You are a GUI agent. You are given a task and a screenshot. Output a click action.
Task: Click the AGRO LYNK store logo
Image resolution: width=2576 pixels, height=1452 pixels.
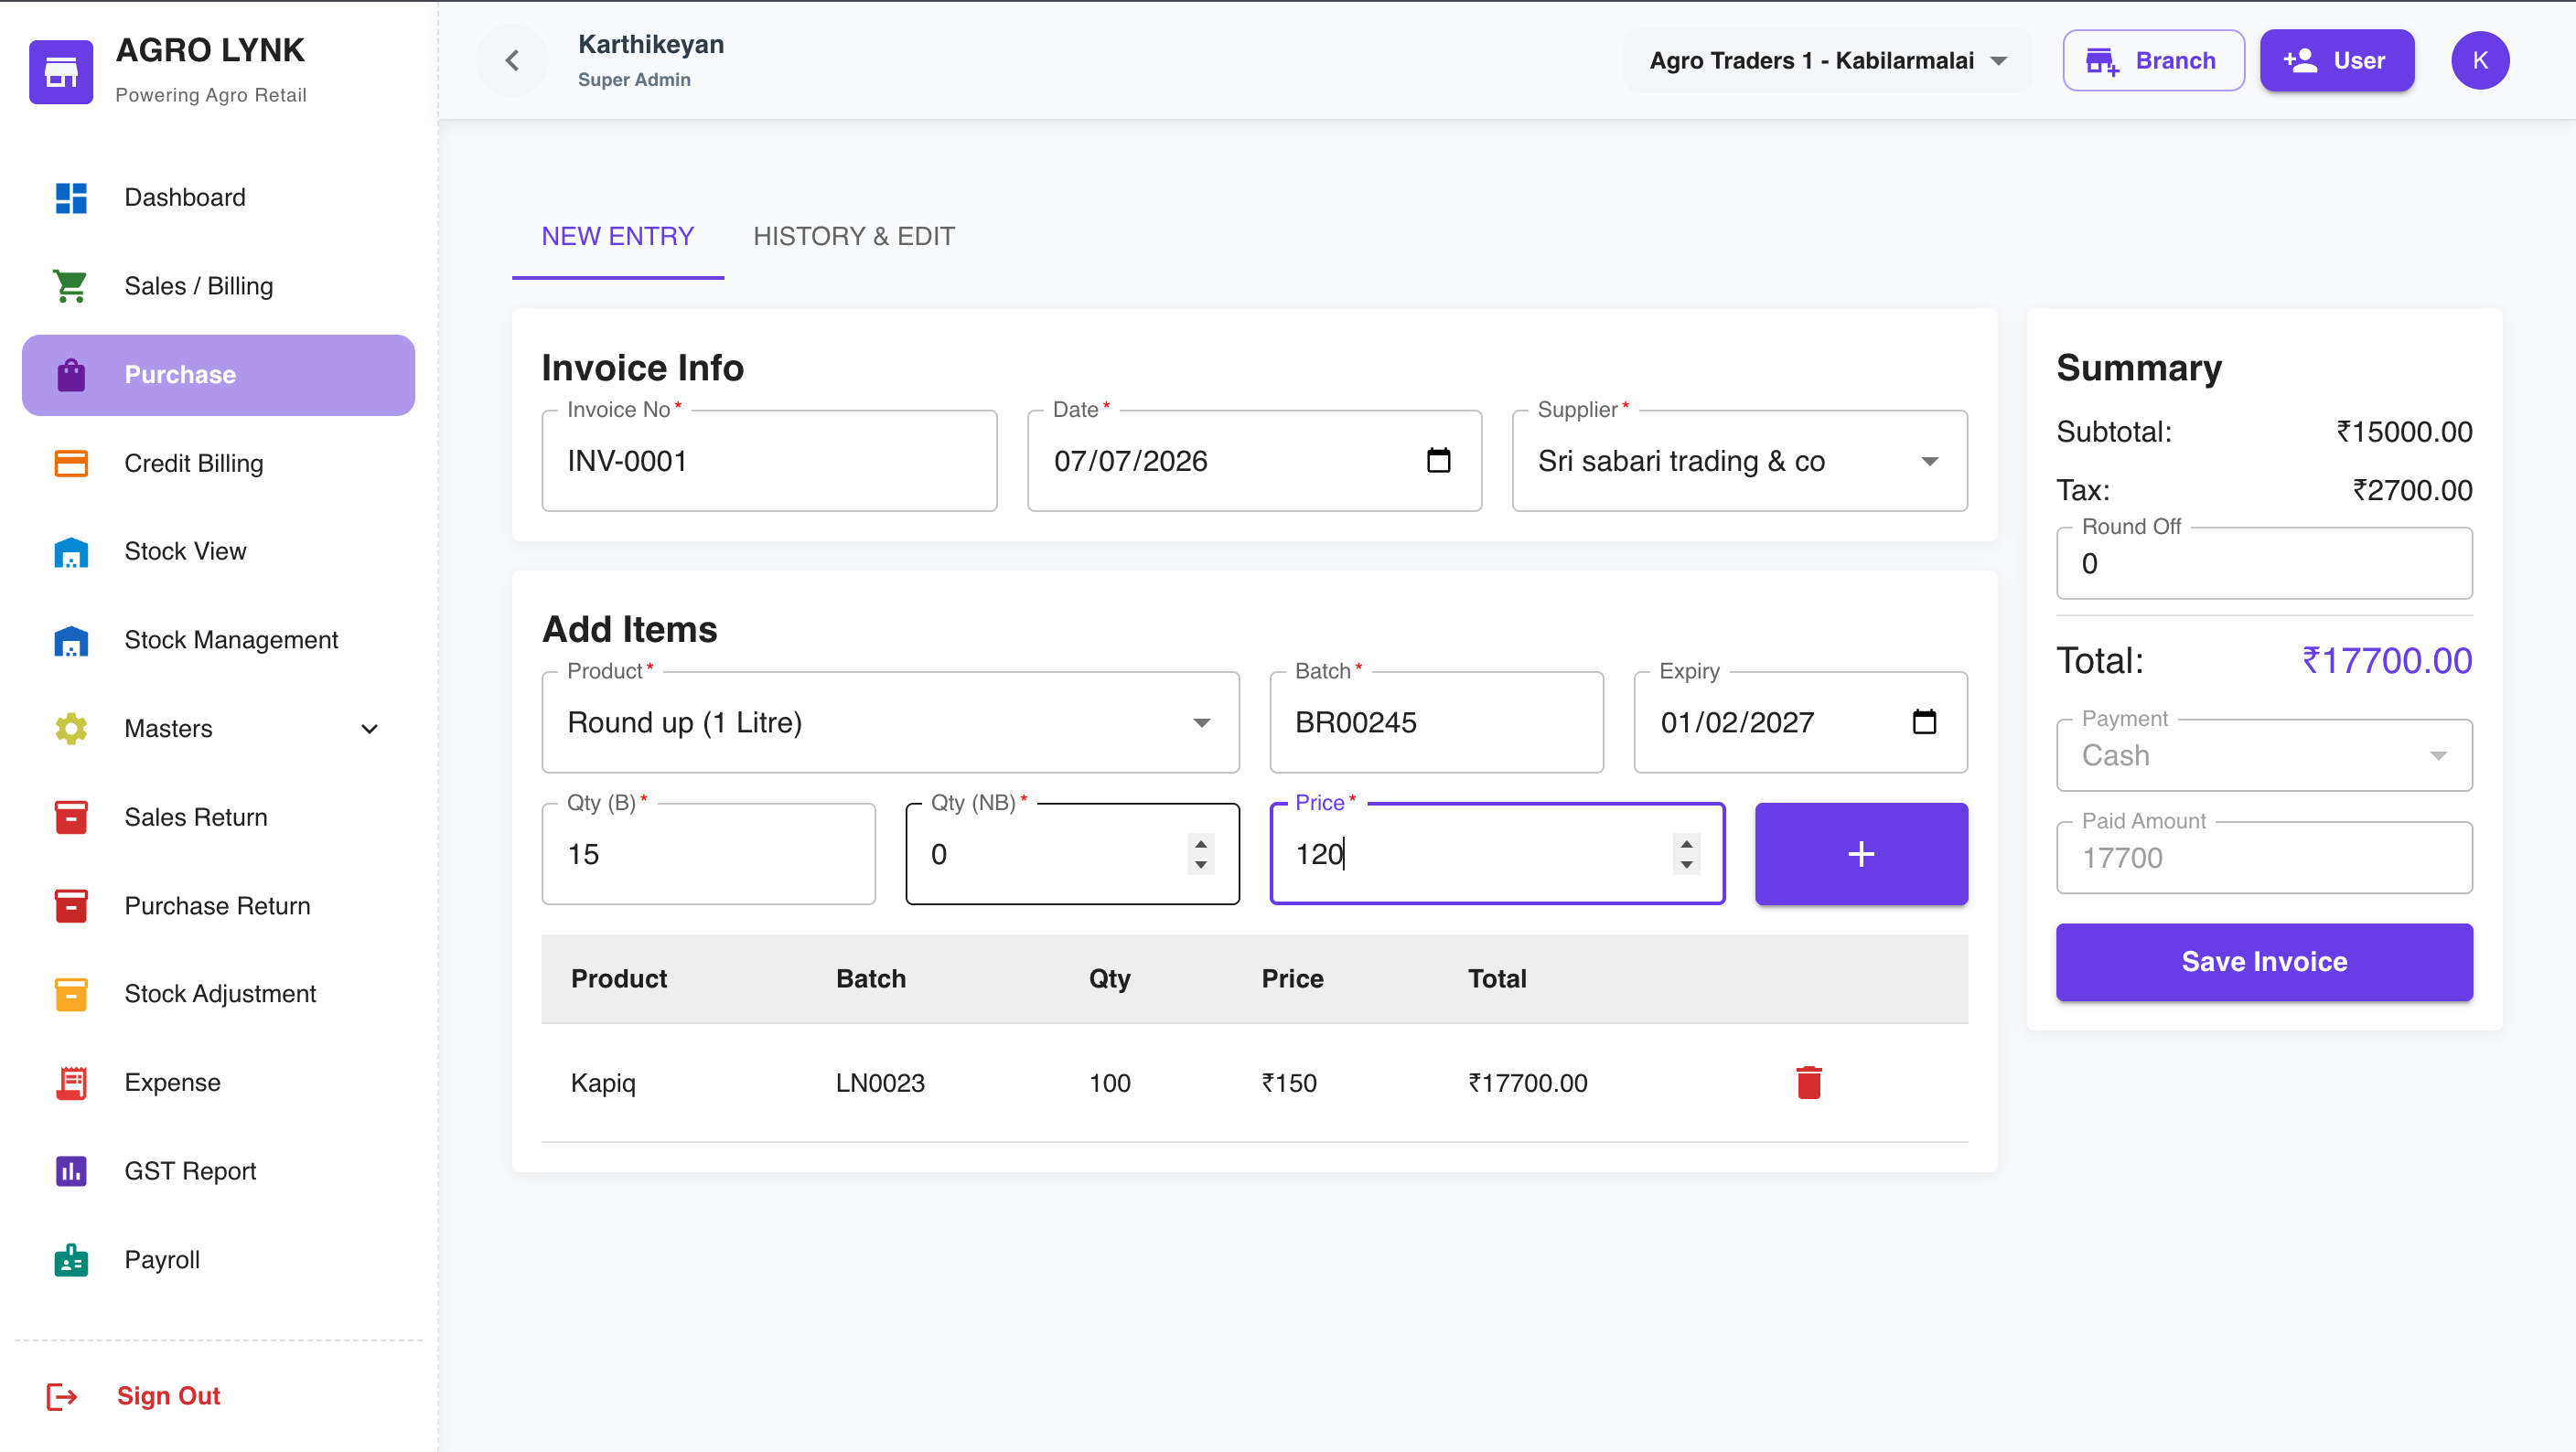click(61, 72)
